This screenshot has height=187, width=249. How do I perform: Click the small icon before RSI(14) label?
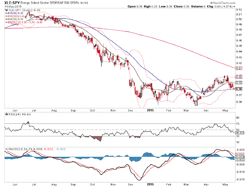tap(7, 114)
